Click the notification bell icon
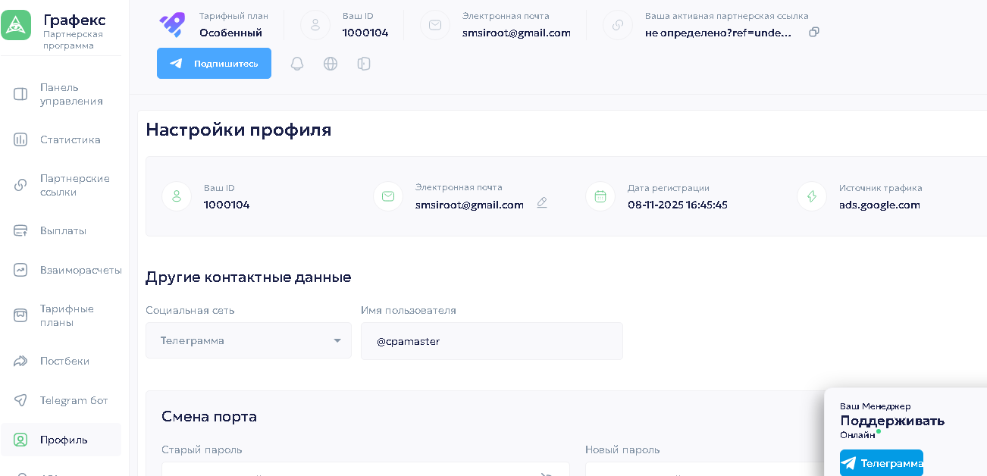This screenshot has height=476, width=987. (297, 64)
